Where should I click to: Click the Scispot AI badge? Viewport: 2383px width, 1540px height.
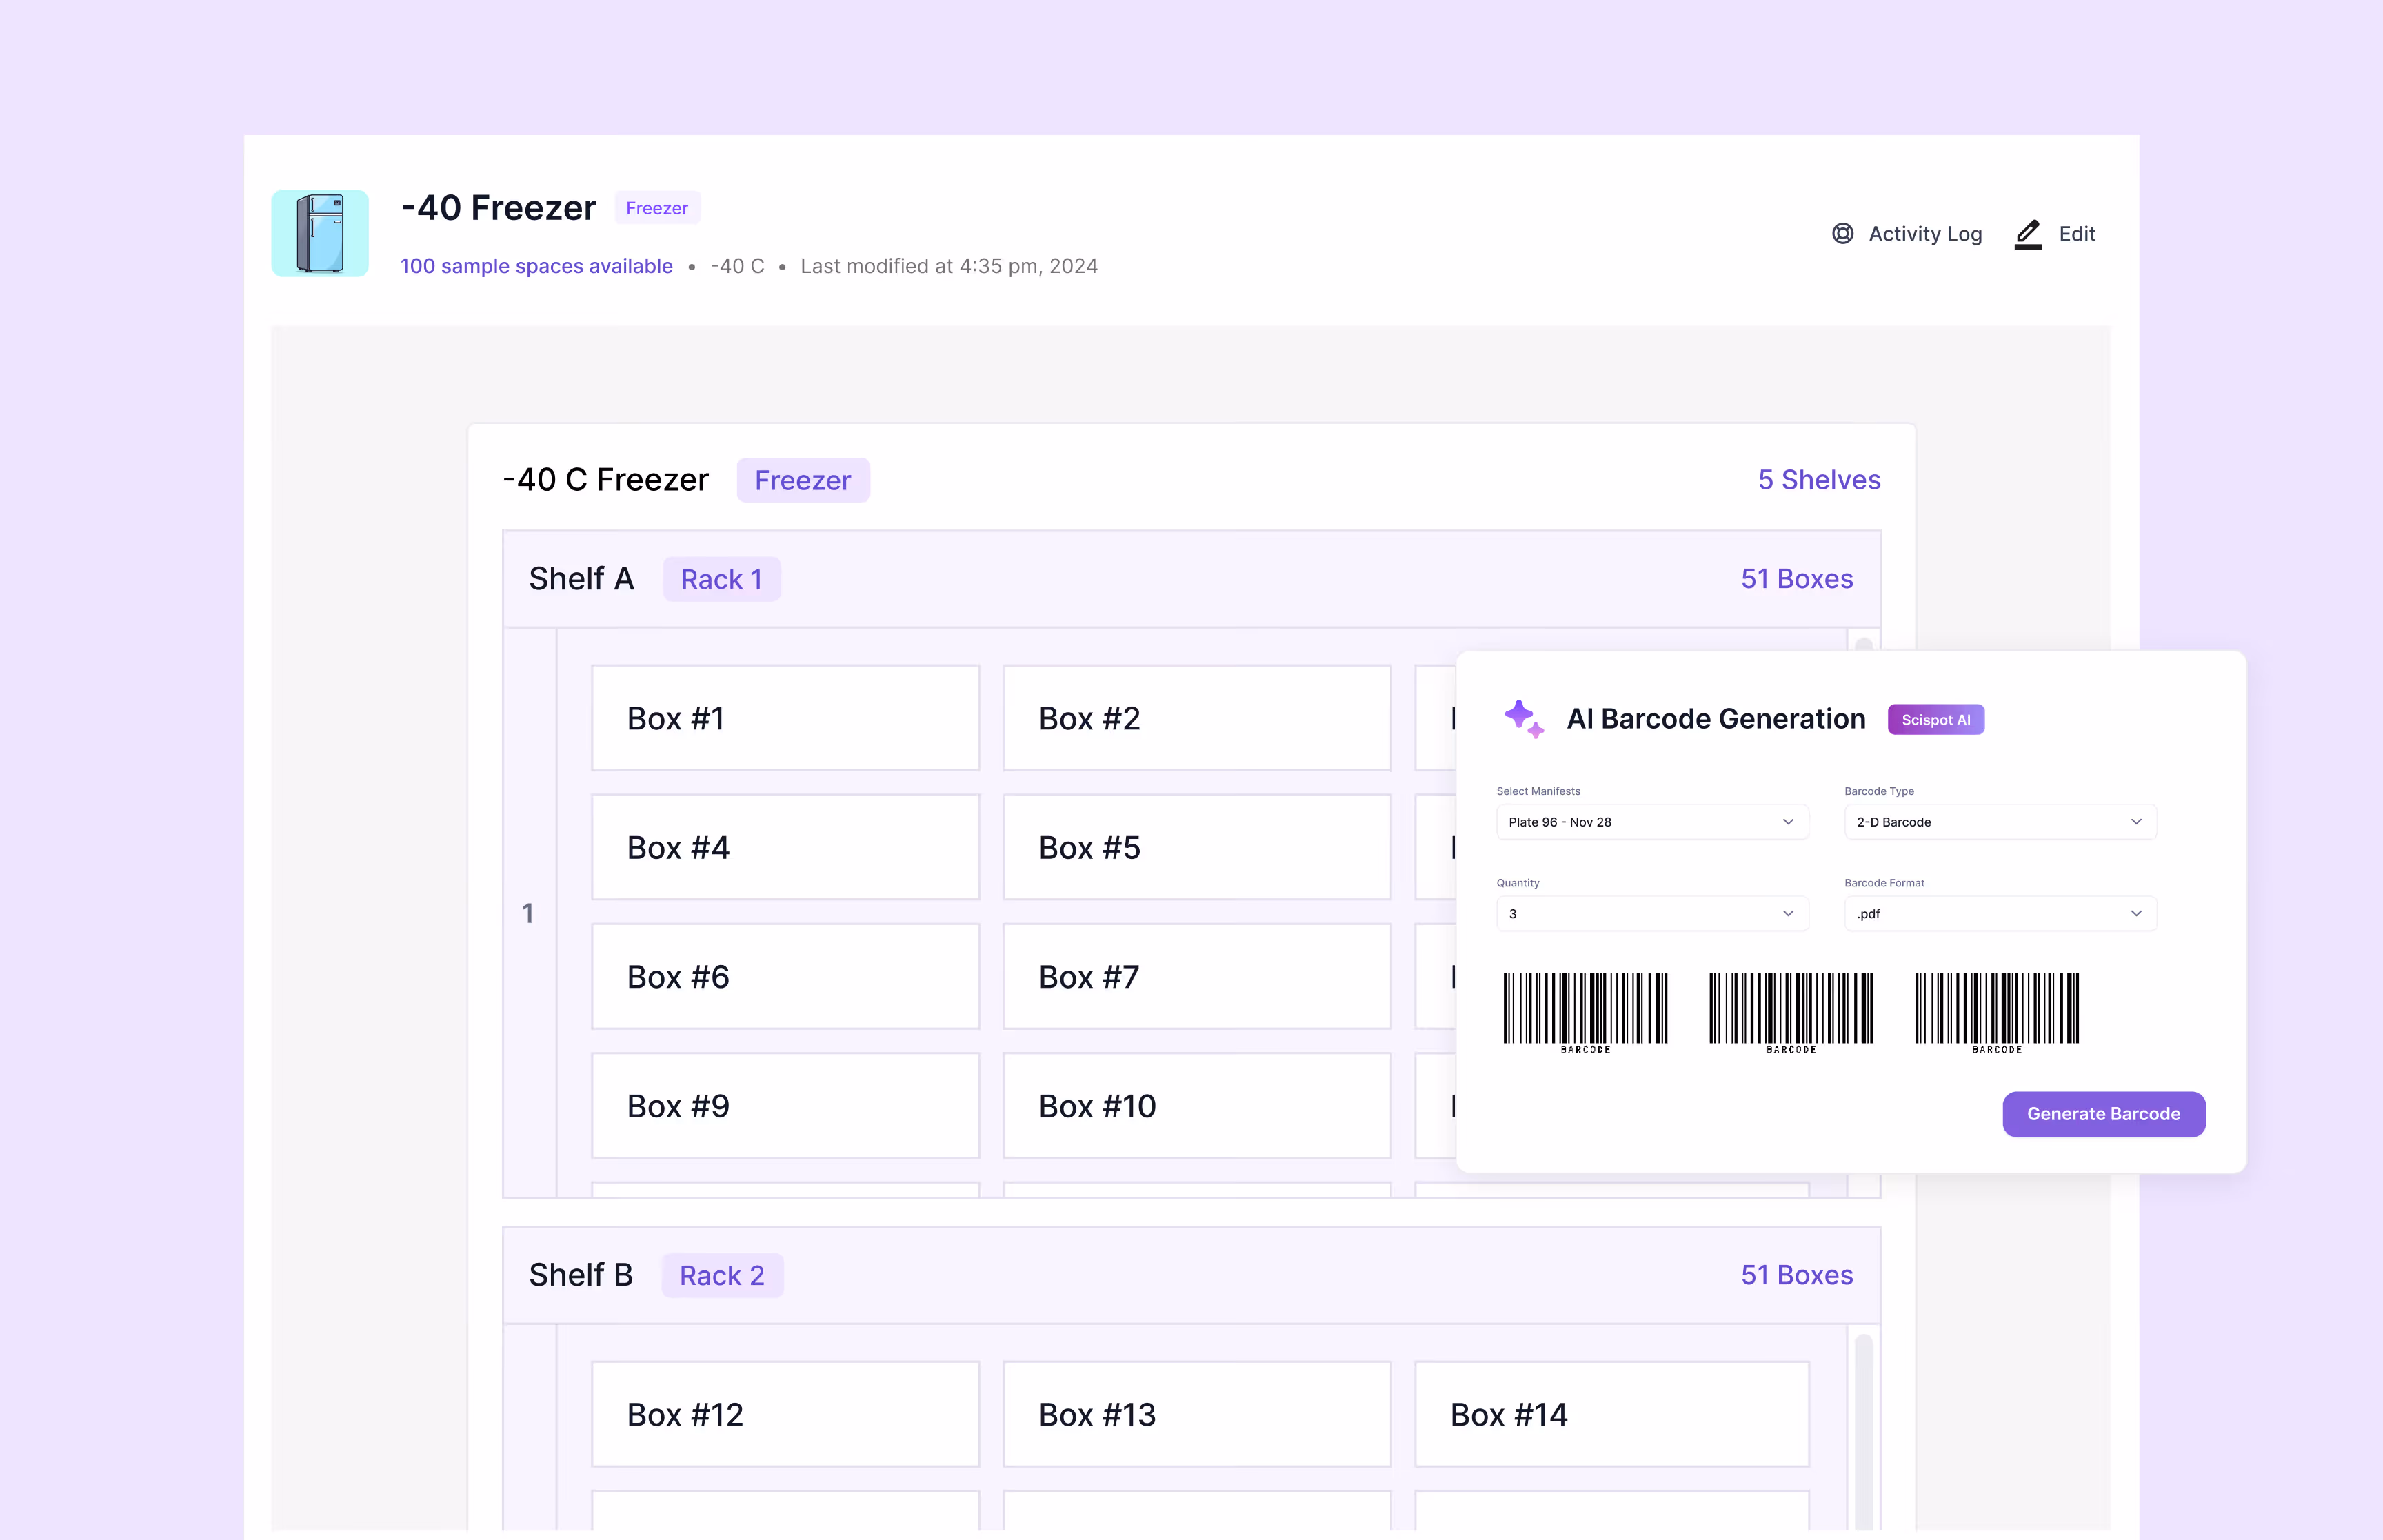pos(1935,720)
